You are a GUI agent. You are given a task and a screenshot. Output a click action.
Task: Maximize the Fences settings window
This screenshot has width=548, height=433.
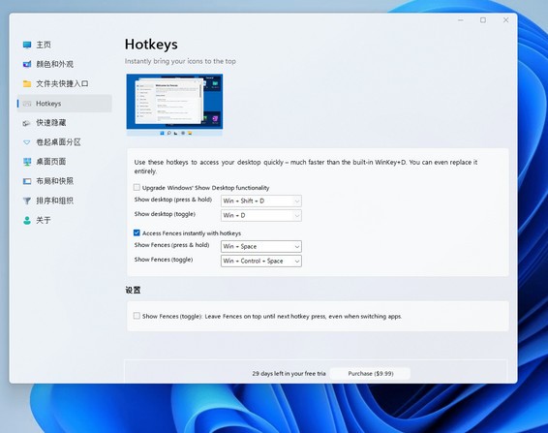click(483, 20)
